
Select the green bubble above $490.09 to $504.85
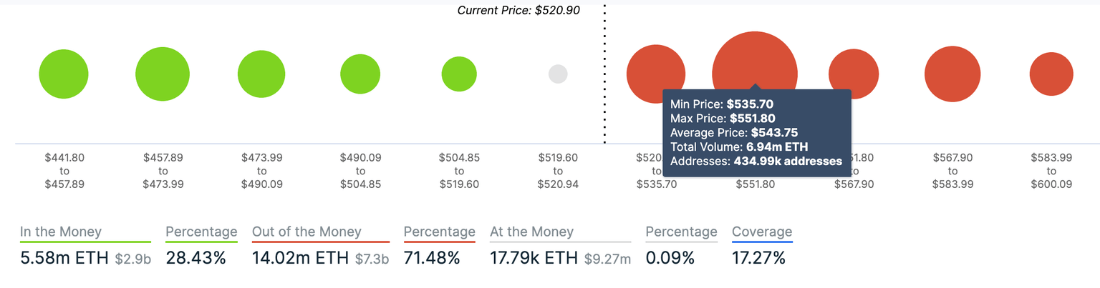[360, 74]
